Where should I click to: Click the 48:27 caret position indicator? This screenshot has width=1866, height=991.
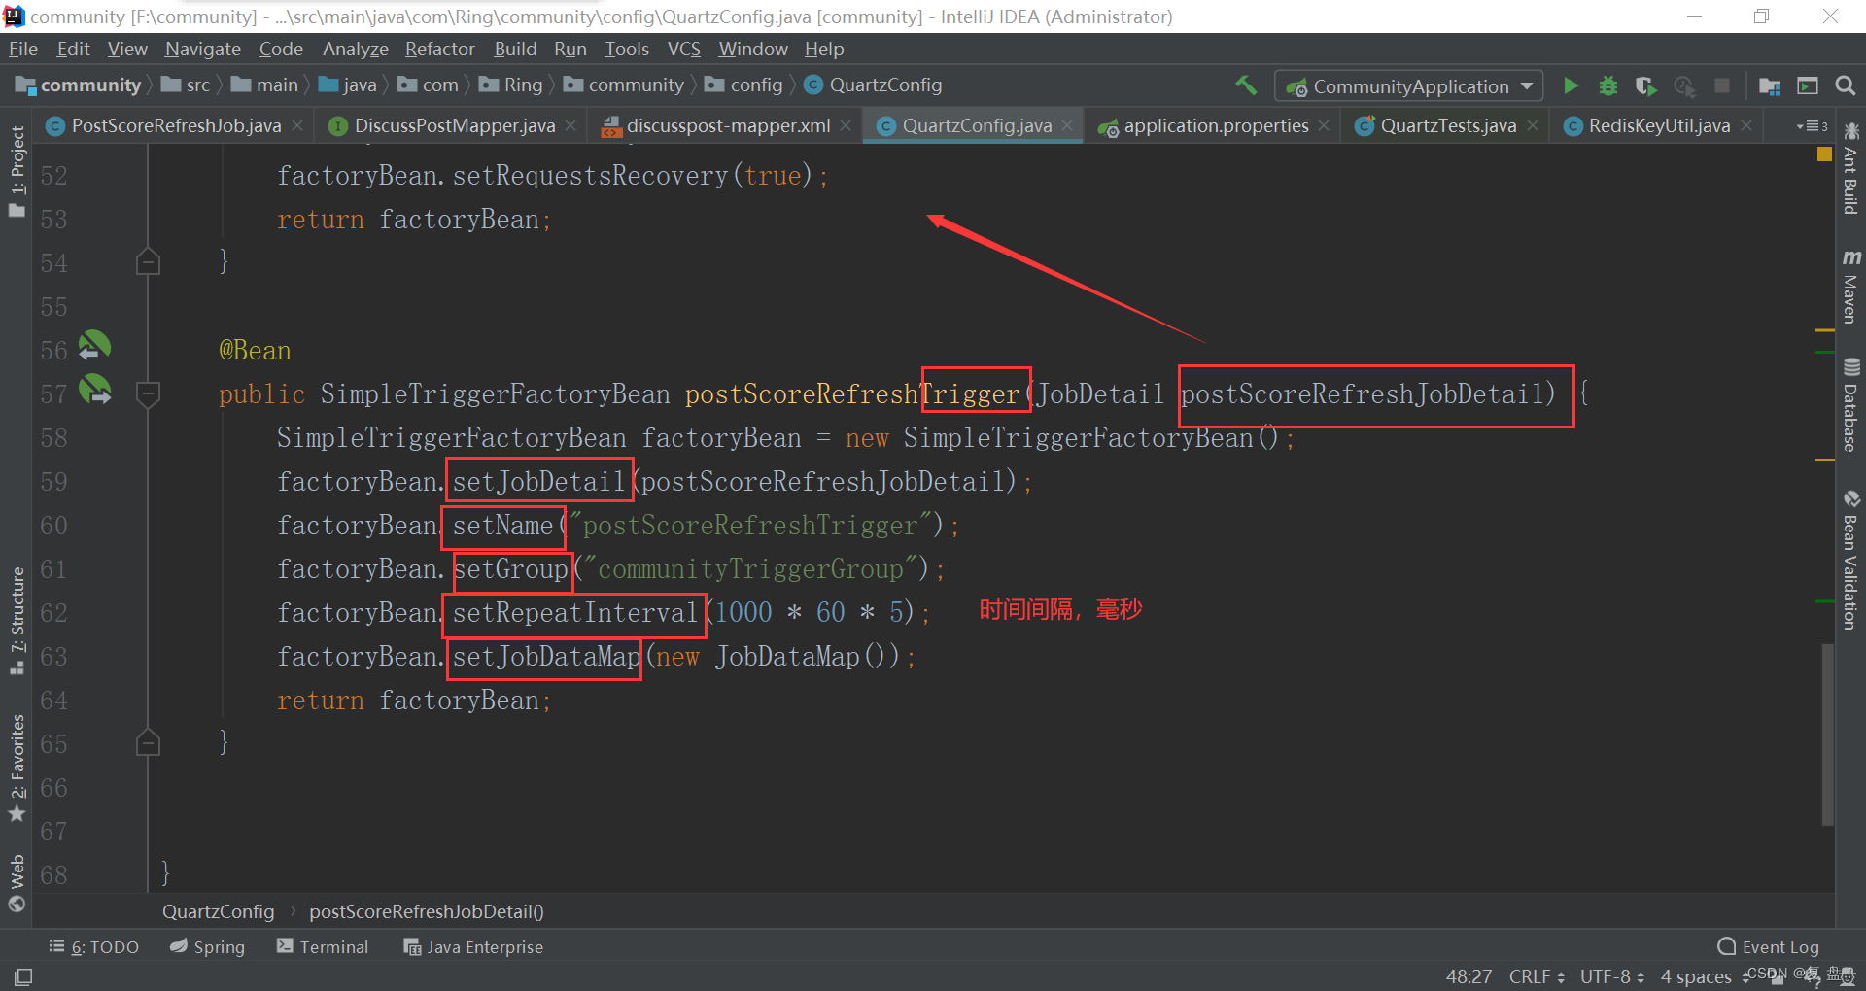click(1469, 976)
